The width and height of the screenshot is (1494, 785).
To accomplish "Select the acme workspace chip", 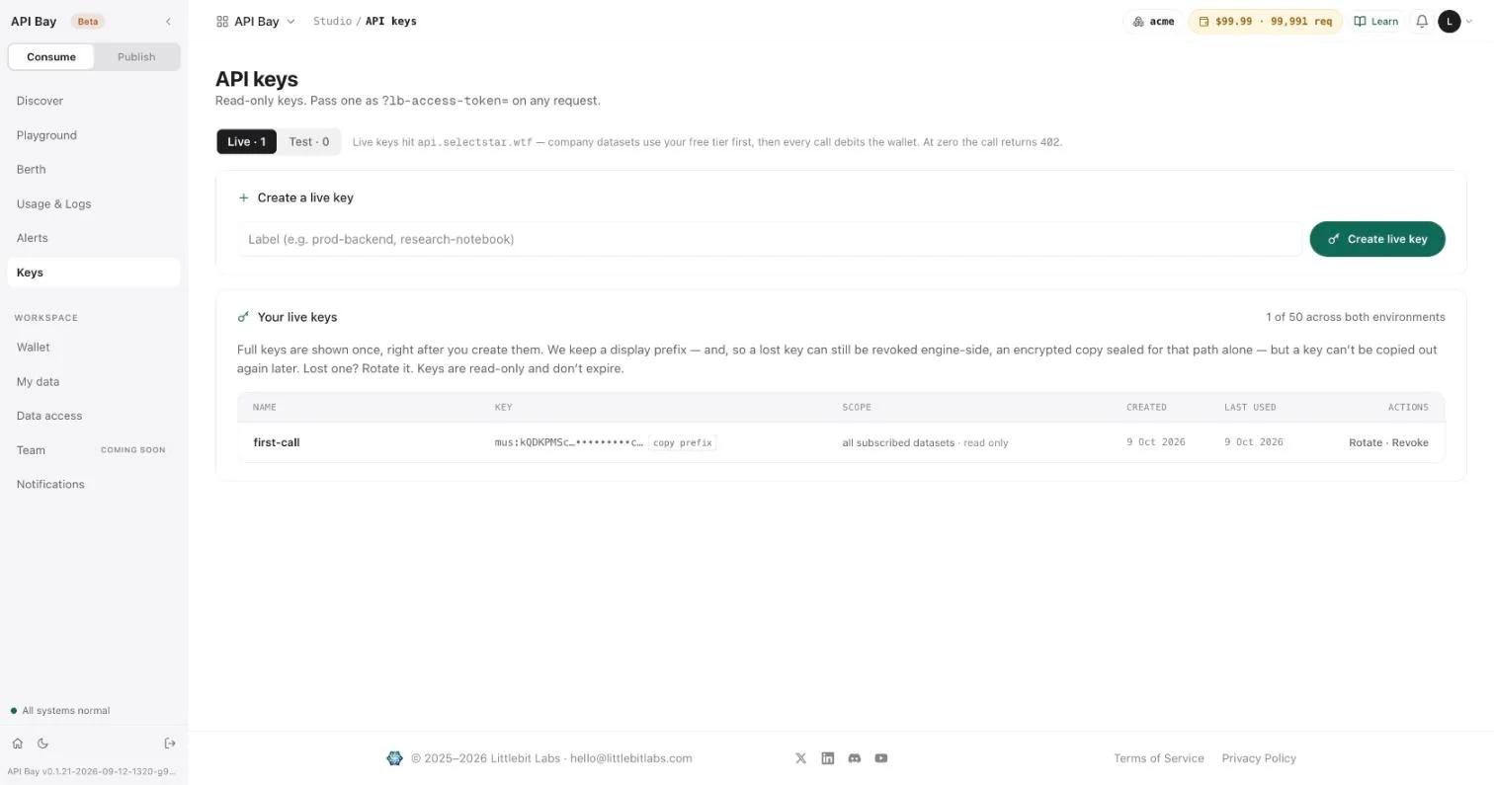I will (1153, 22).
